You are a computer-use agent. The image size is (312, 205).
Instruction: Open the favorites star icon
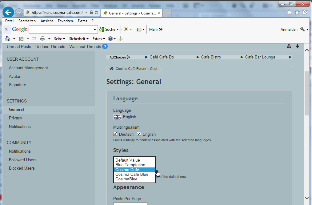(297, 12)
